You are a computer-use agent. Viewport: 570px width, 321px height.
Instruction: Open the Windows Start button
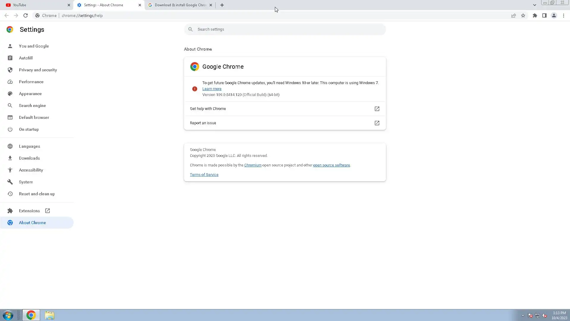pos(8,315)
